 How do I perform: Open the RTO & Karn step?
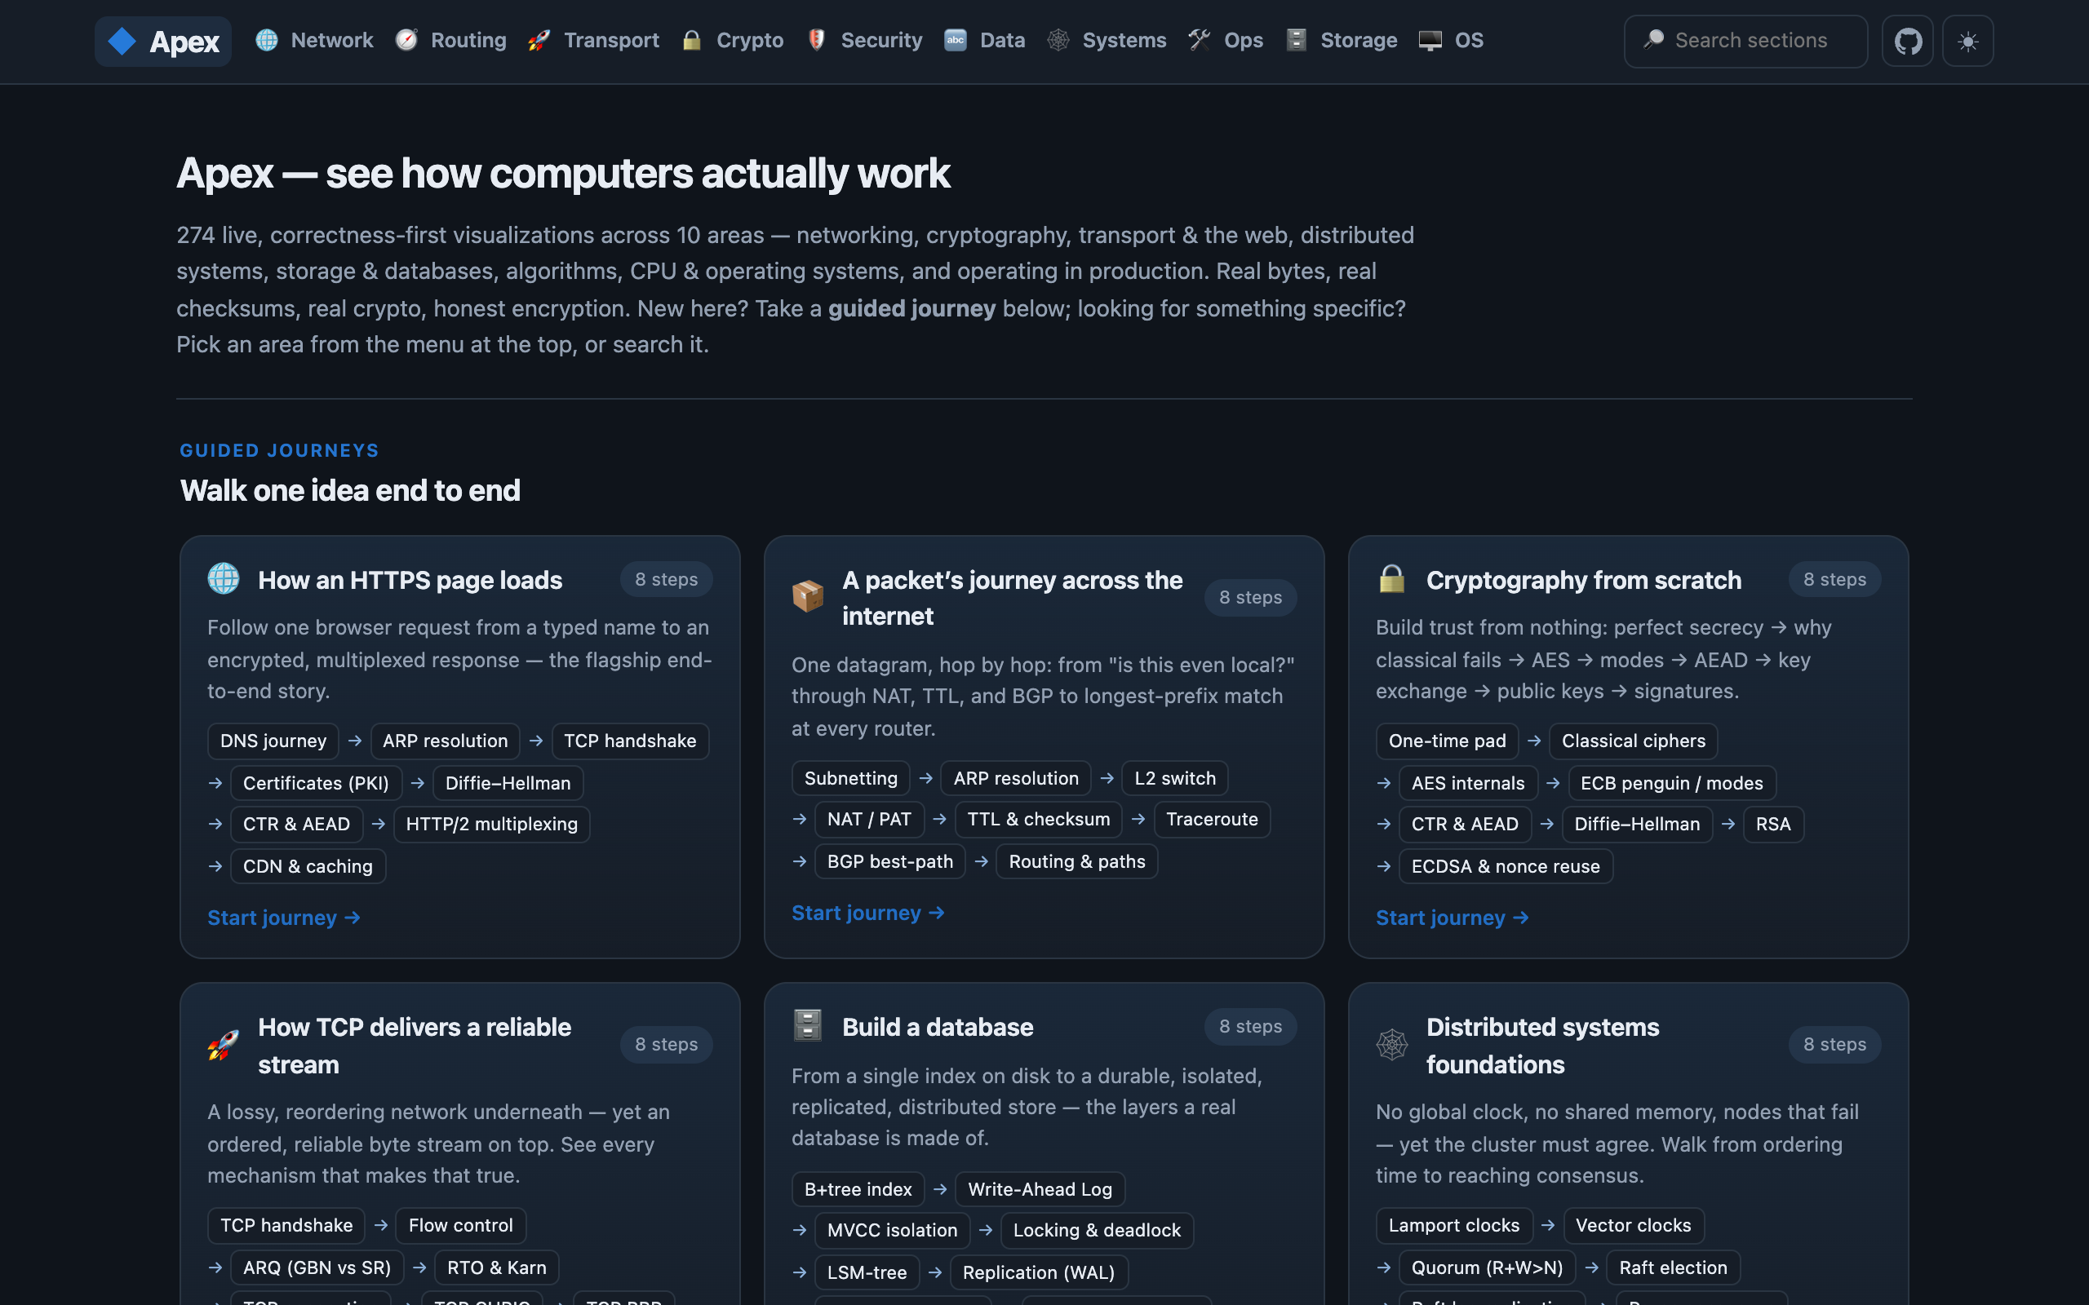[x=496, y=1267]
